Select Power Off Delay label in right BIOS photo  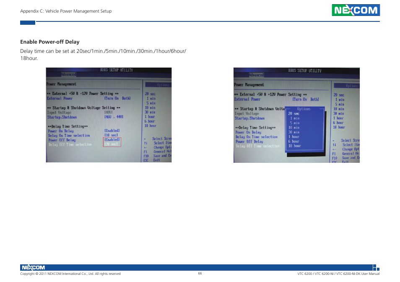249,141
